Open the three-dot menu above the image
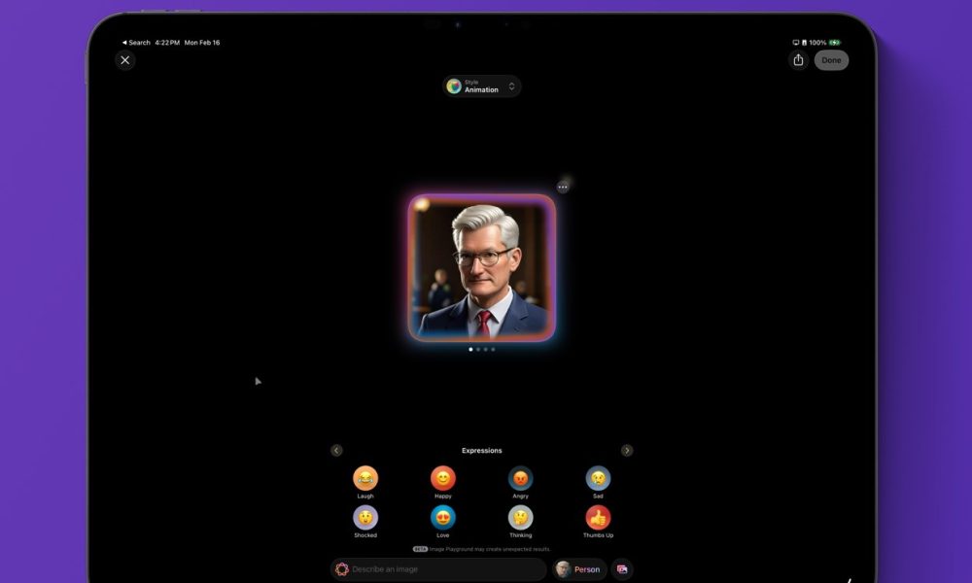 click(x=563, y=187)
